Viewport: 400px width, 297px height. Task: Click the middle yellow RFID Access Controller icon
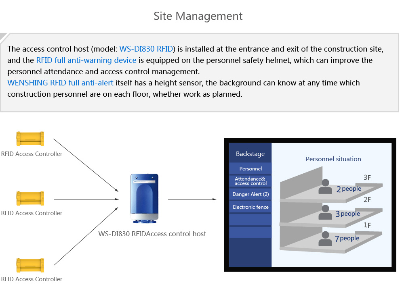(x=30, y=198)
